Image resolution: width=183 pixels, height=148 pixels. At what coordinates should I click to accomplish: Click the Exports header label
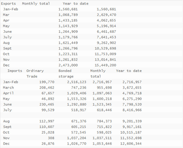[8, 4]
